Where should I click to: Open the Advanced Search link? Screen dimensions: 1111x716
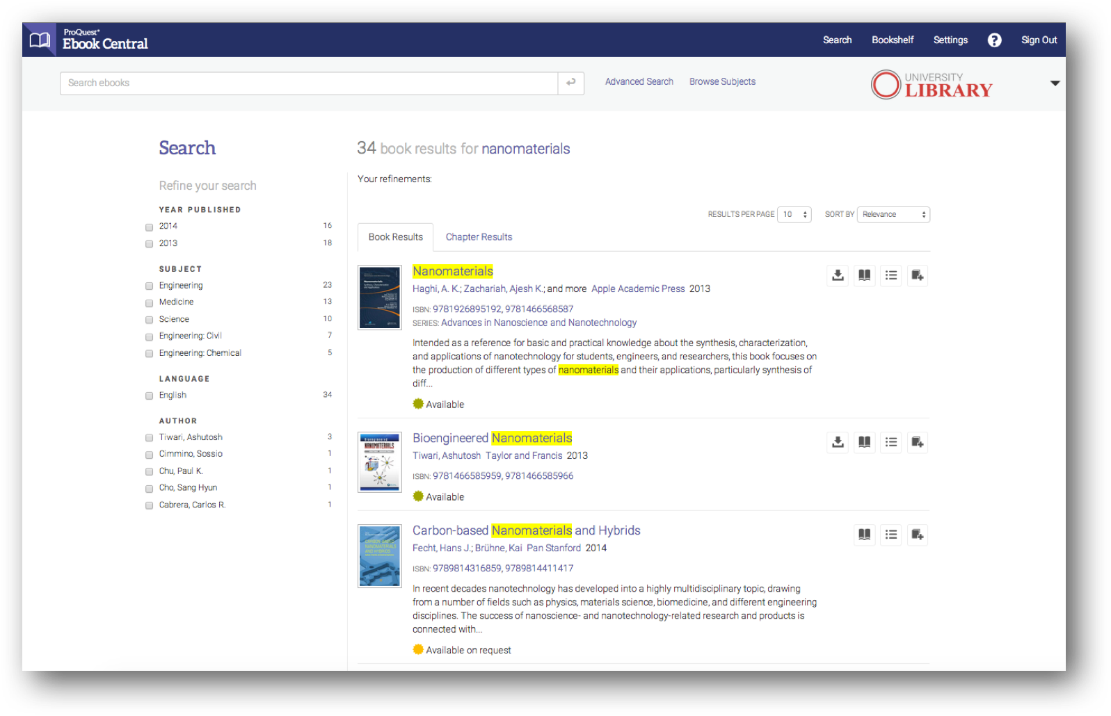click(x=639, y=82)
